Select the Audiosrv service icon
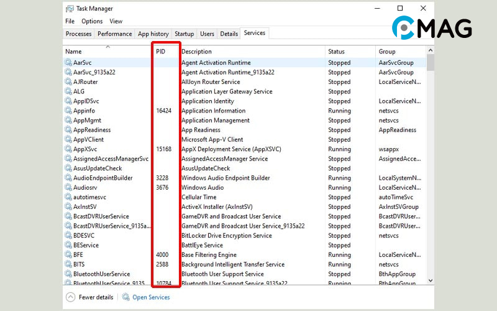Image resolution: width=497 pixels, height=311 pixels. 68,187
